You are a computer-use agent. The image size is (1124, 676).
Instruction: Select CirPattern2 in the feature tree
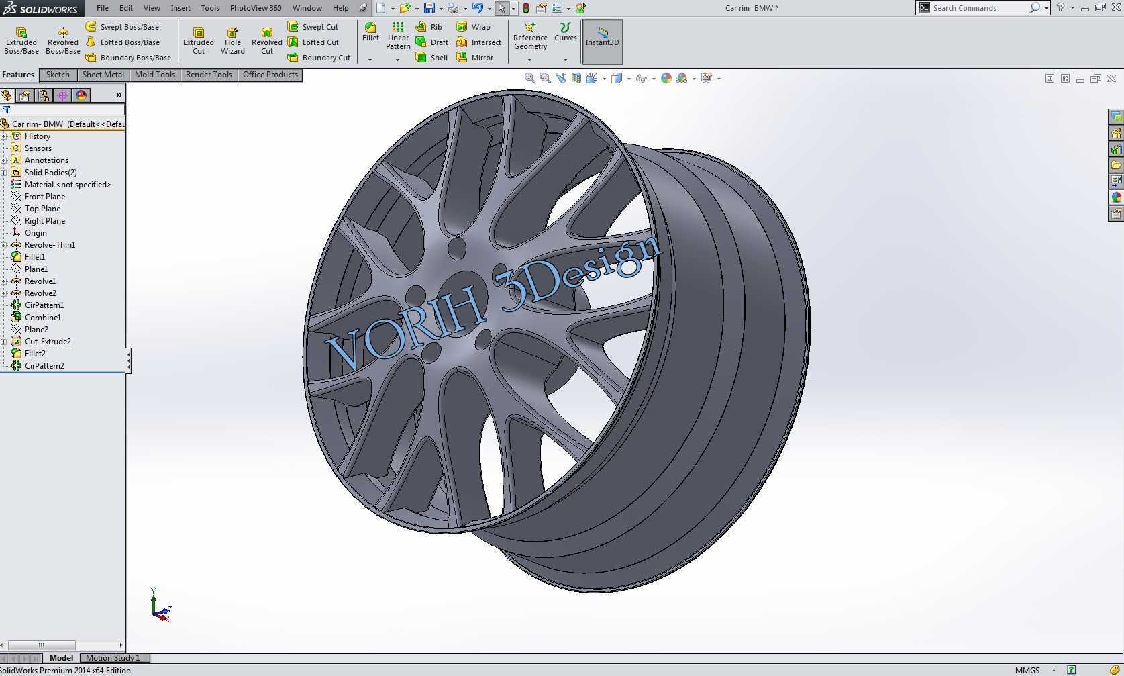click(x=38, y=366)
